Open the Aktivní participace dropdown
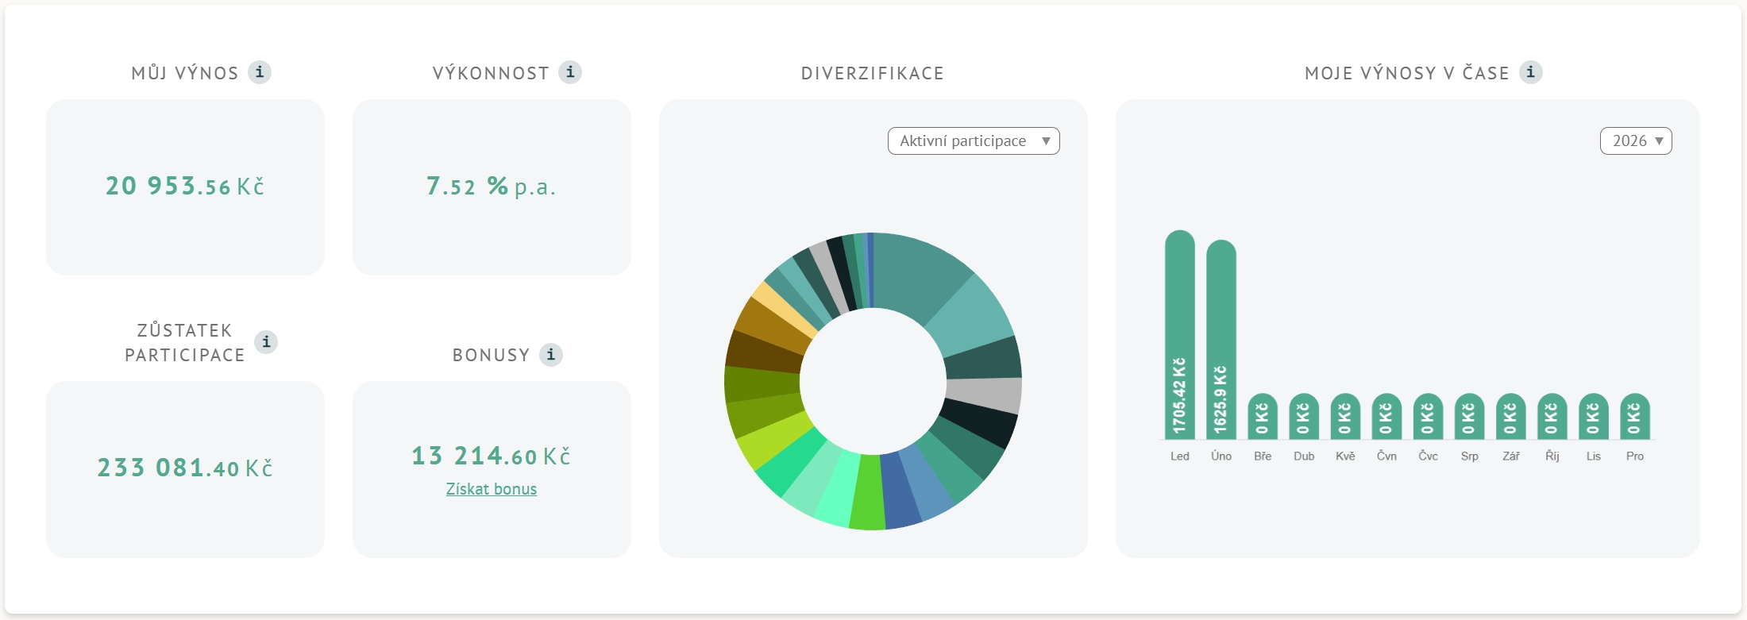Screen dimensions: 1747x620 pos(973,141)
